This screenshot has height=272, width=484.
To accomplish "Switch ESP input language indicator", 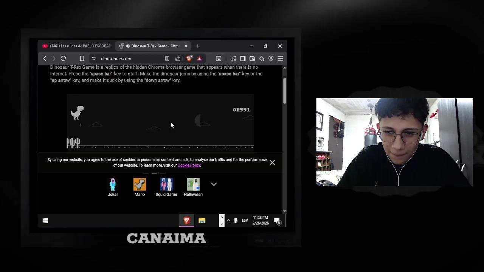I will [245, 221].
